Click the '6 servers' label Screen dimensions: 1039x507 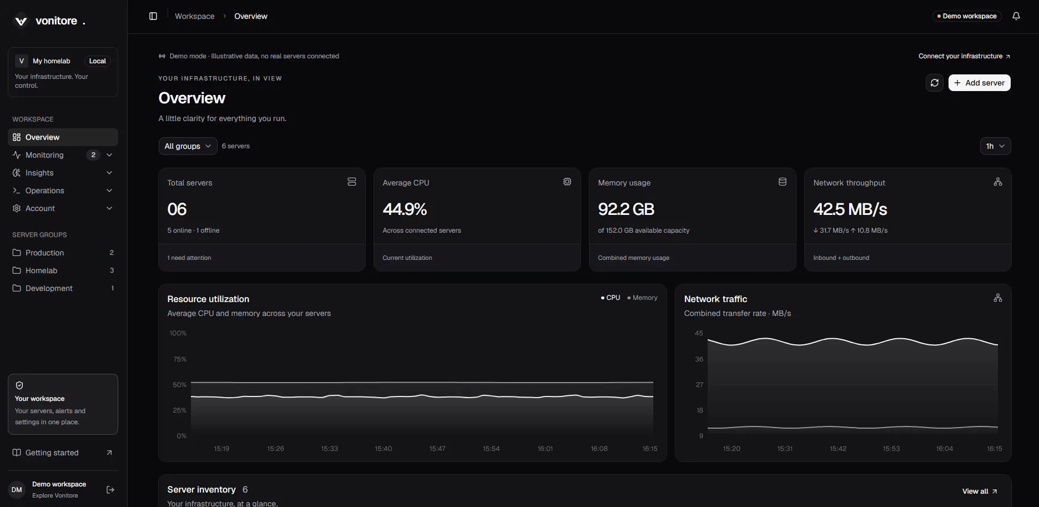click(236, 146)
